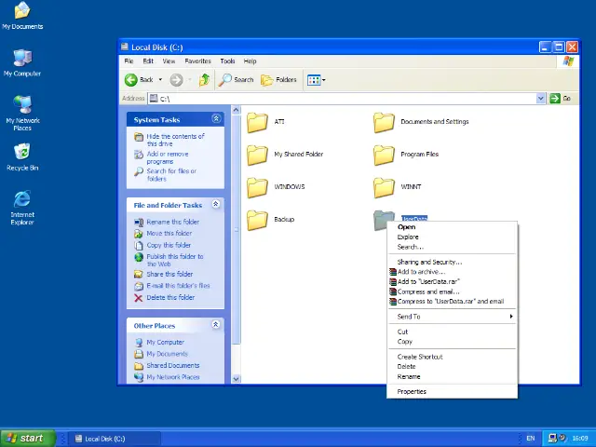
Task: Click the Address bar path field
Action: tap(342, 99)
